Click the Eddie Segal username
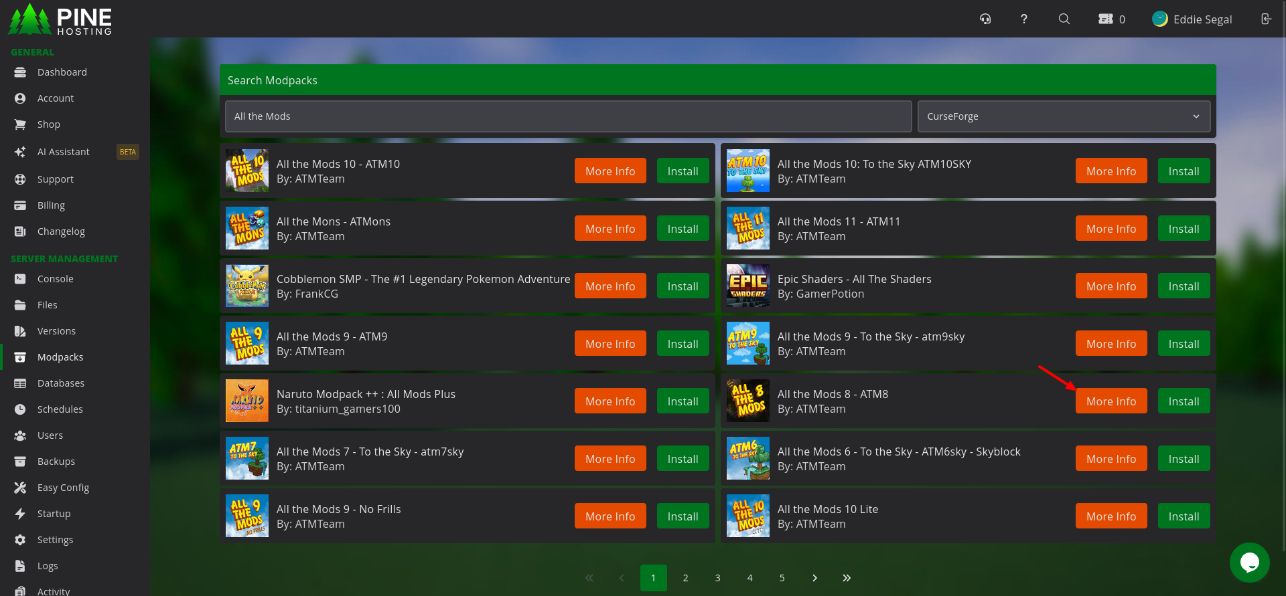 click(1203, 19)
